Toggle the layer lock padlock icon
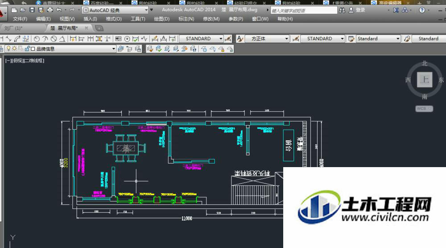 (x=27, y=48)
